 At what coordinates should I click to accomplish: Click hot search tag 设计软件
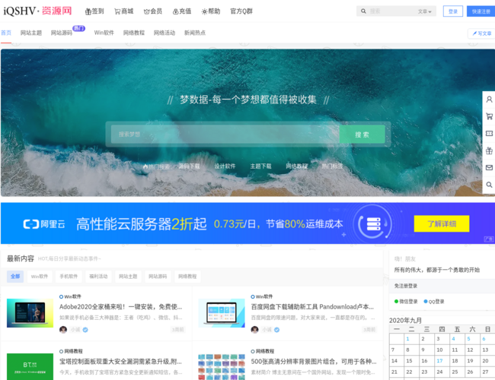[225, 166]
